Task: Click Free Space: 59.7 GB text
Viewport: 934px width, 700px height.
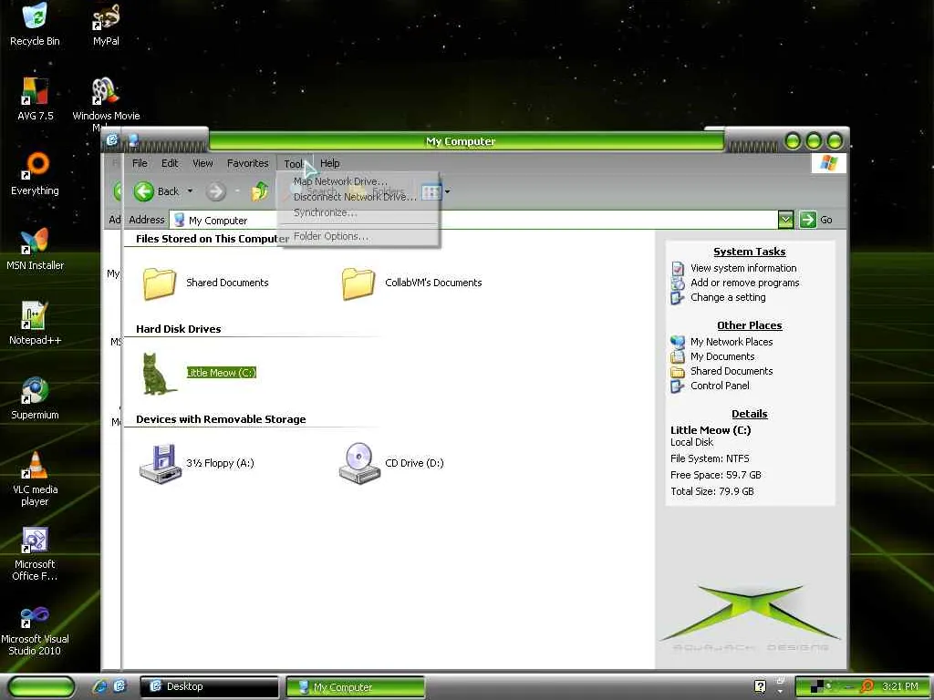Action: 715,475
